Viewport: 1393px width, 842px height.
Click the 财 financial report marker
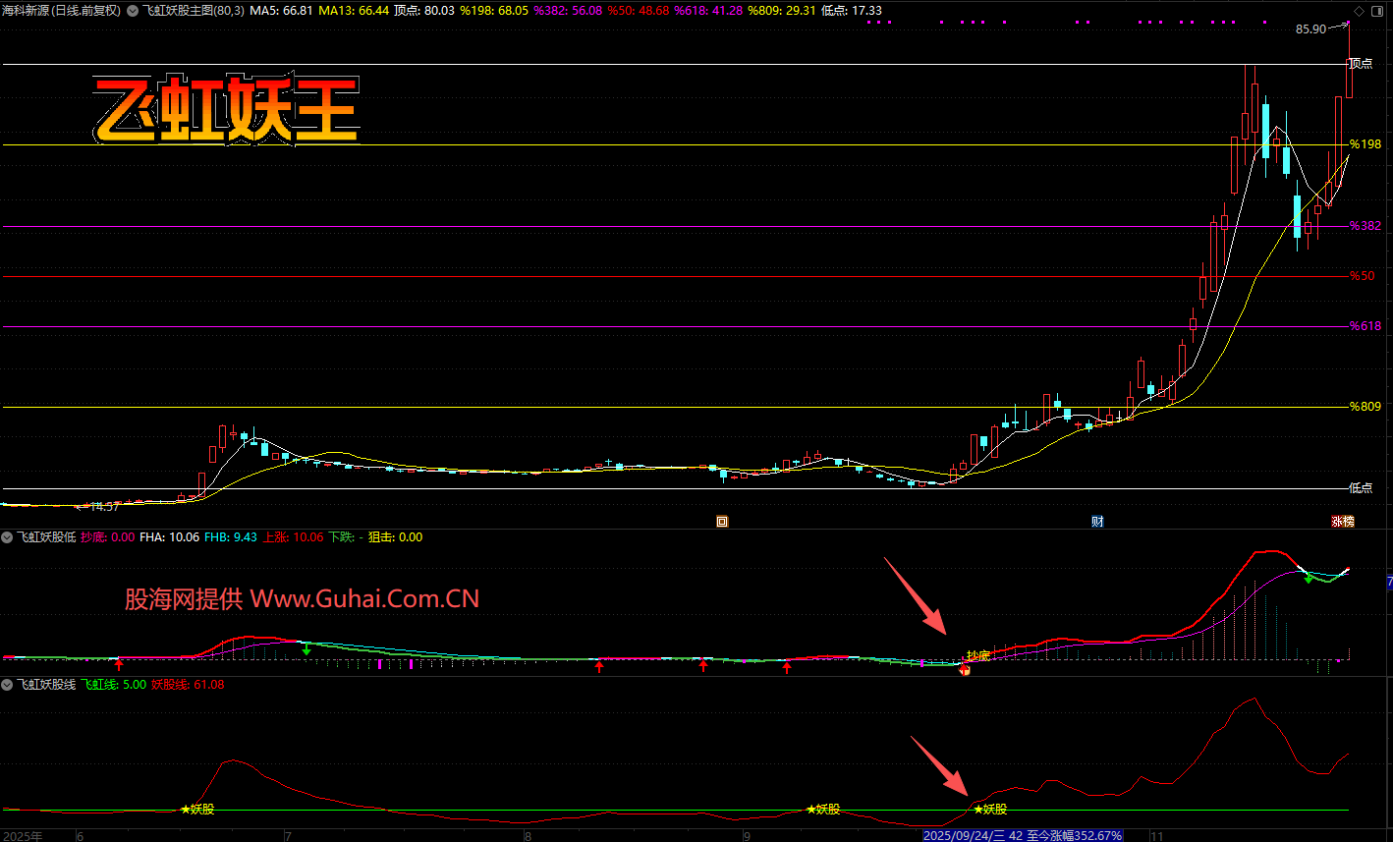point(1097,522)
